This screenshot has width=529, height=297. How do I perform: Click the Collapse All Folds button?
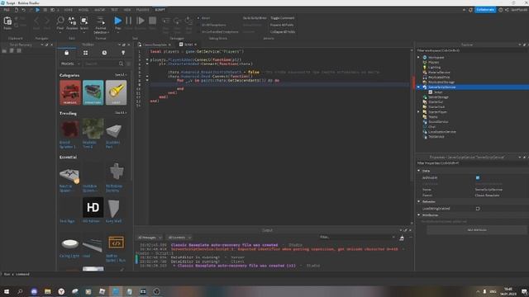pos(283,32)
